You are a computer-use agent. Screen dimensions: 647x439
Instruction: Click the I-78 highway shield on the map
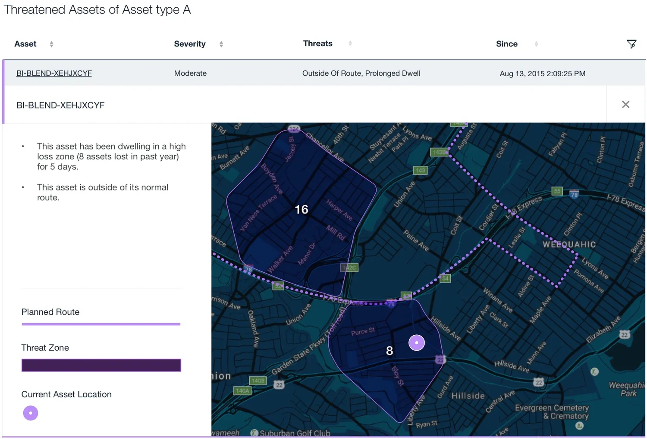pos(574,194)
